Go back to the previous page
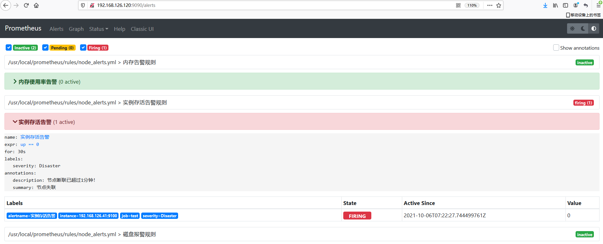The height and width of the screenshot is (244, 603). [x=6, y=5]
